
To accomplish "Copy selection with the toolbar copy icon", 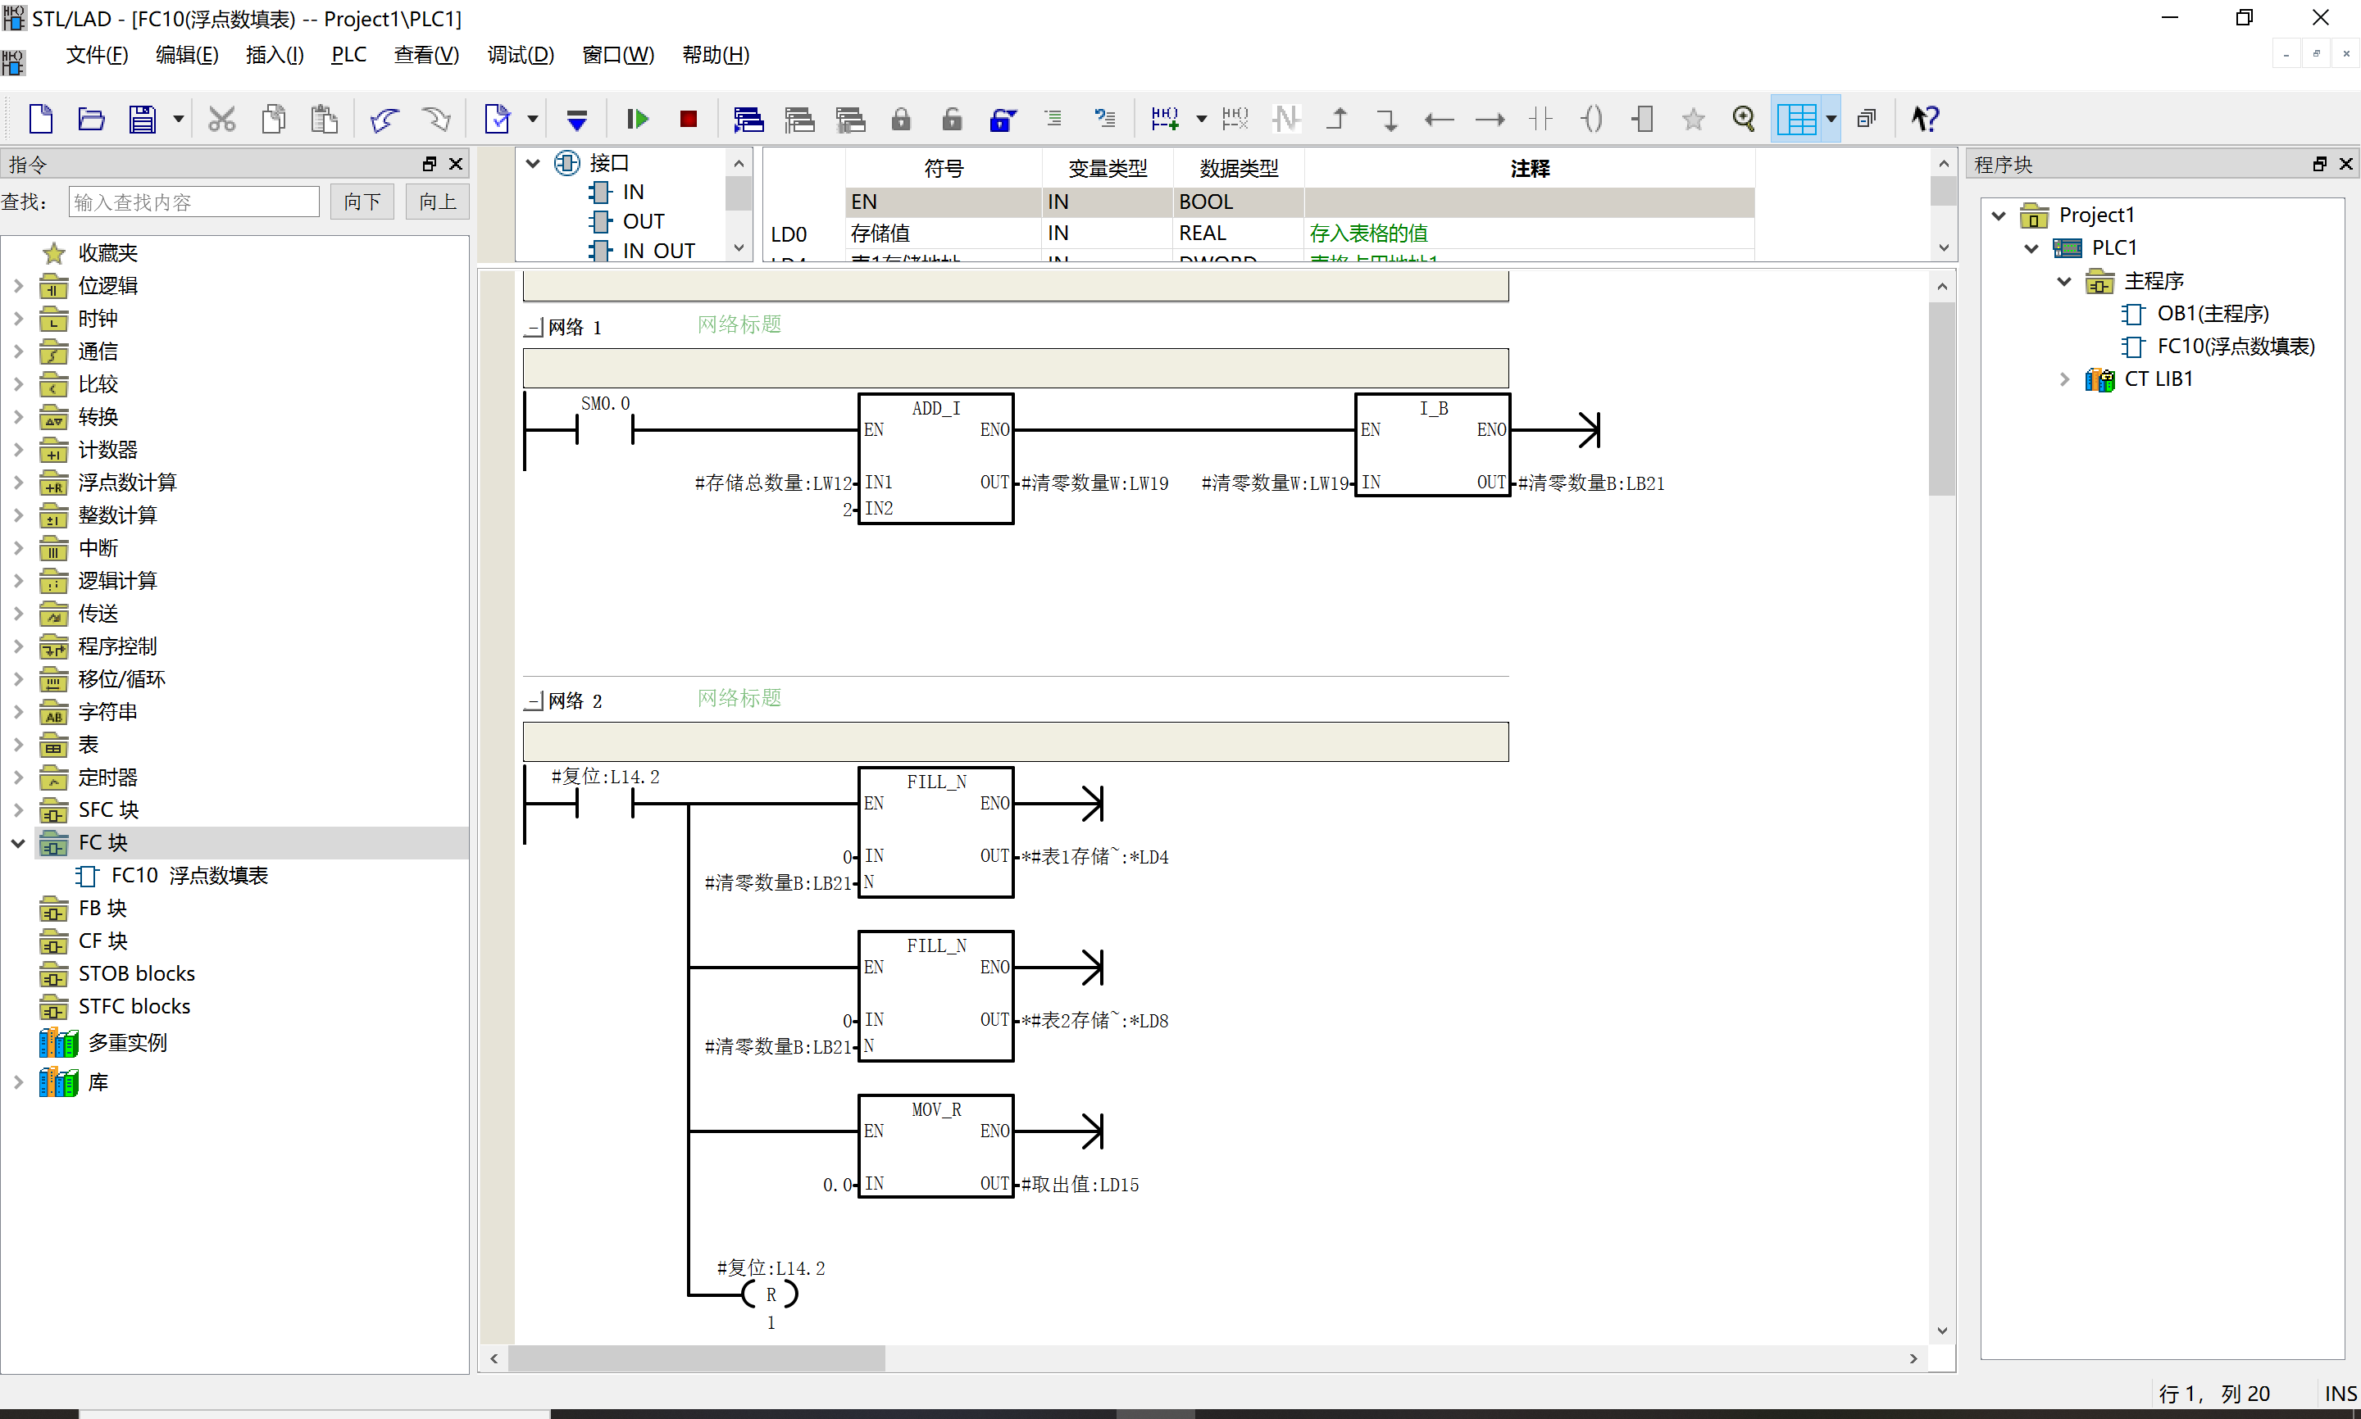I will [274, 119].
